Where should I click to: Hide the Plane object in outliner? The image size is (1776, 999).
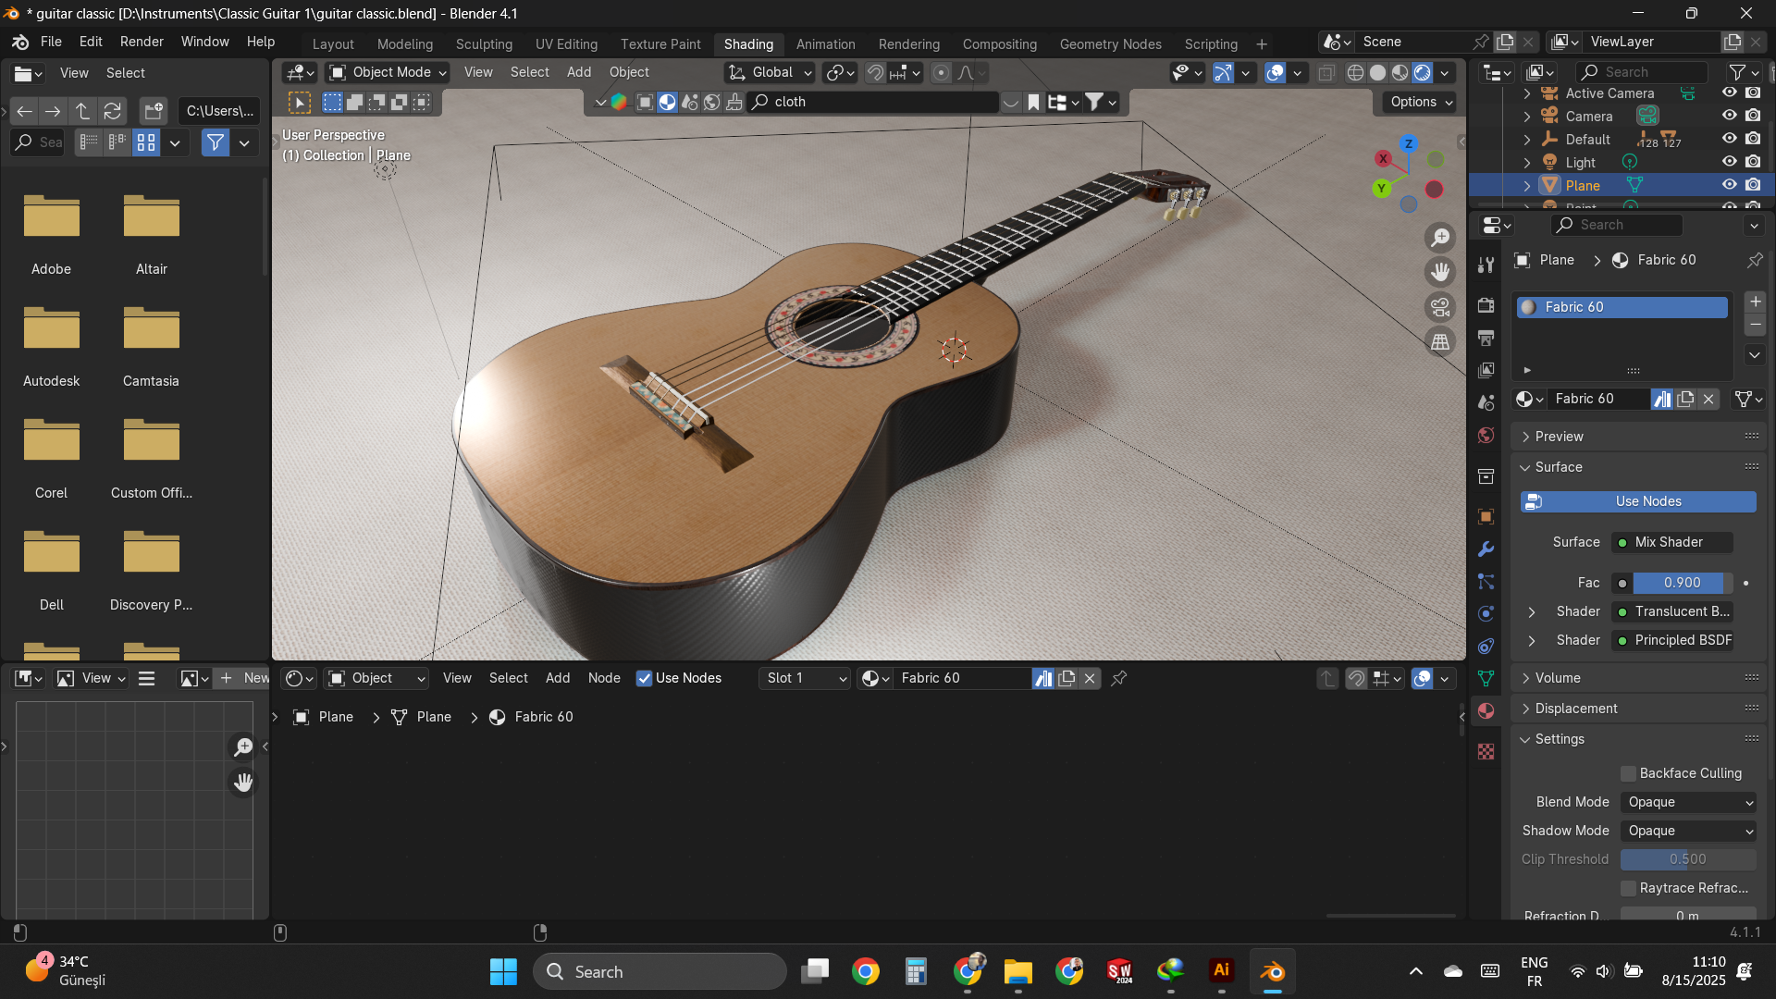pos(1729,185)
